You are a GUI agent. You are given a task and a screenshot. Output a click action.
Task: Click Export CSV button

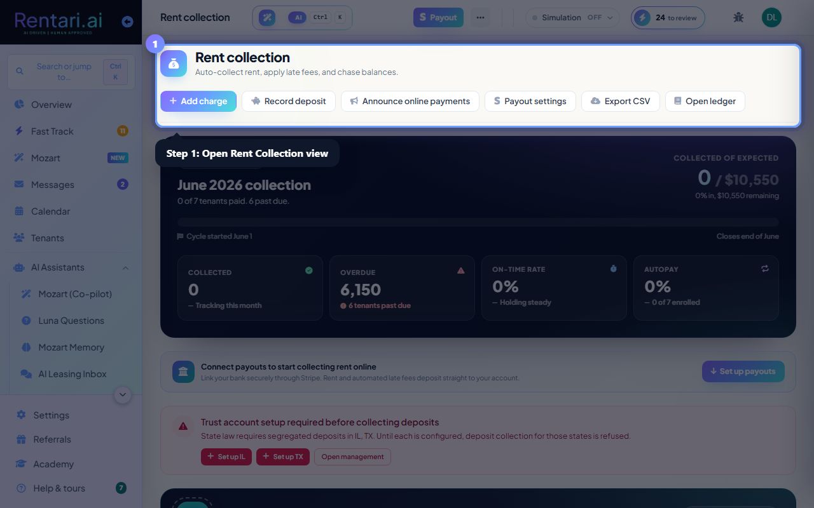pyautogui.click(x=621, y=101)
